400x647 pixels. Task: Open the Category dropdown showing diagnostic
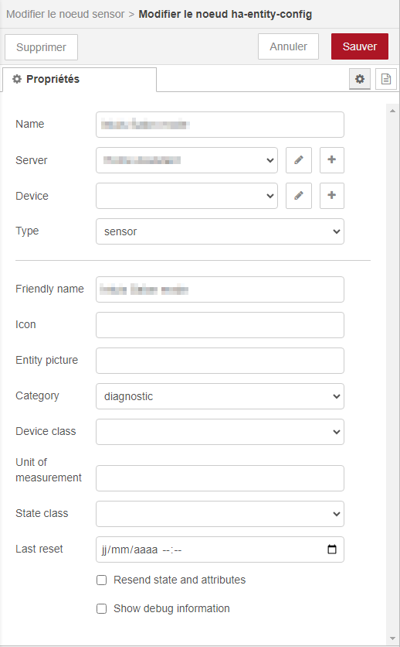click(220, 396)
